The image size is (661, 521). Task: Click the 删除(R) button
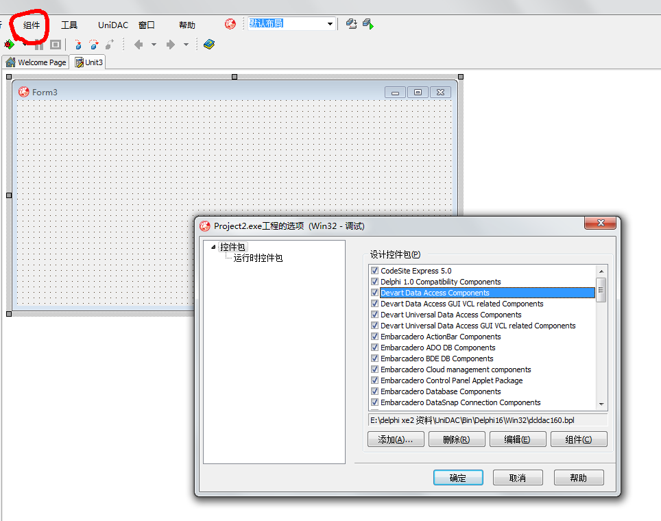[x=457, y=439]
